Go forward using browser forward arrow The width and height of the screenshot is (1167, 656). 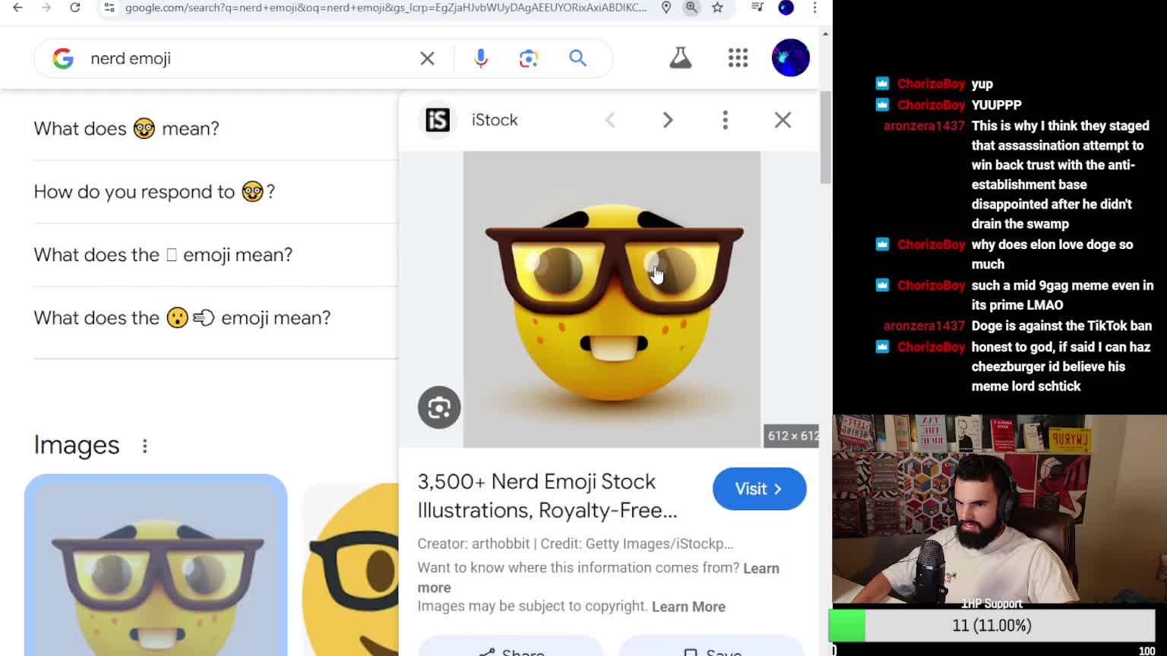pyautogui.click(x=46, y=8)
